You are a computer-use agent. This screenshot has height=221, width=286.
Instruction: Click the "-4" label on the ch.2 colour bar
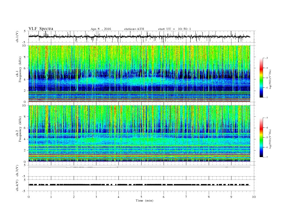point(266,127)
